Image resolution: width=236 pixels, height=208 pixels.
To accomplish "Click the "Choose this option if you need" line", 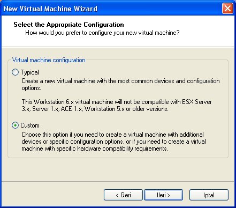I will tap(112, 135).
